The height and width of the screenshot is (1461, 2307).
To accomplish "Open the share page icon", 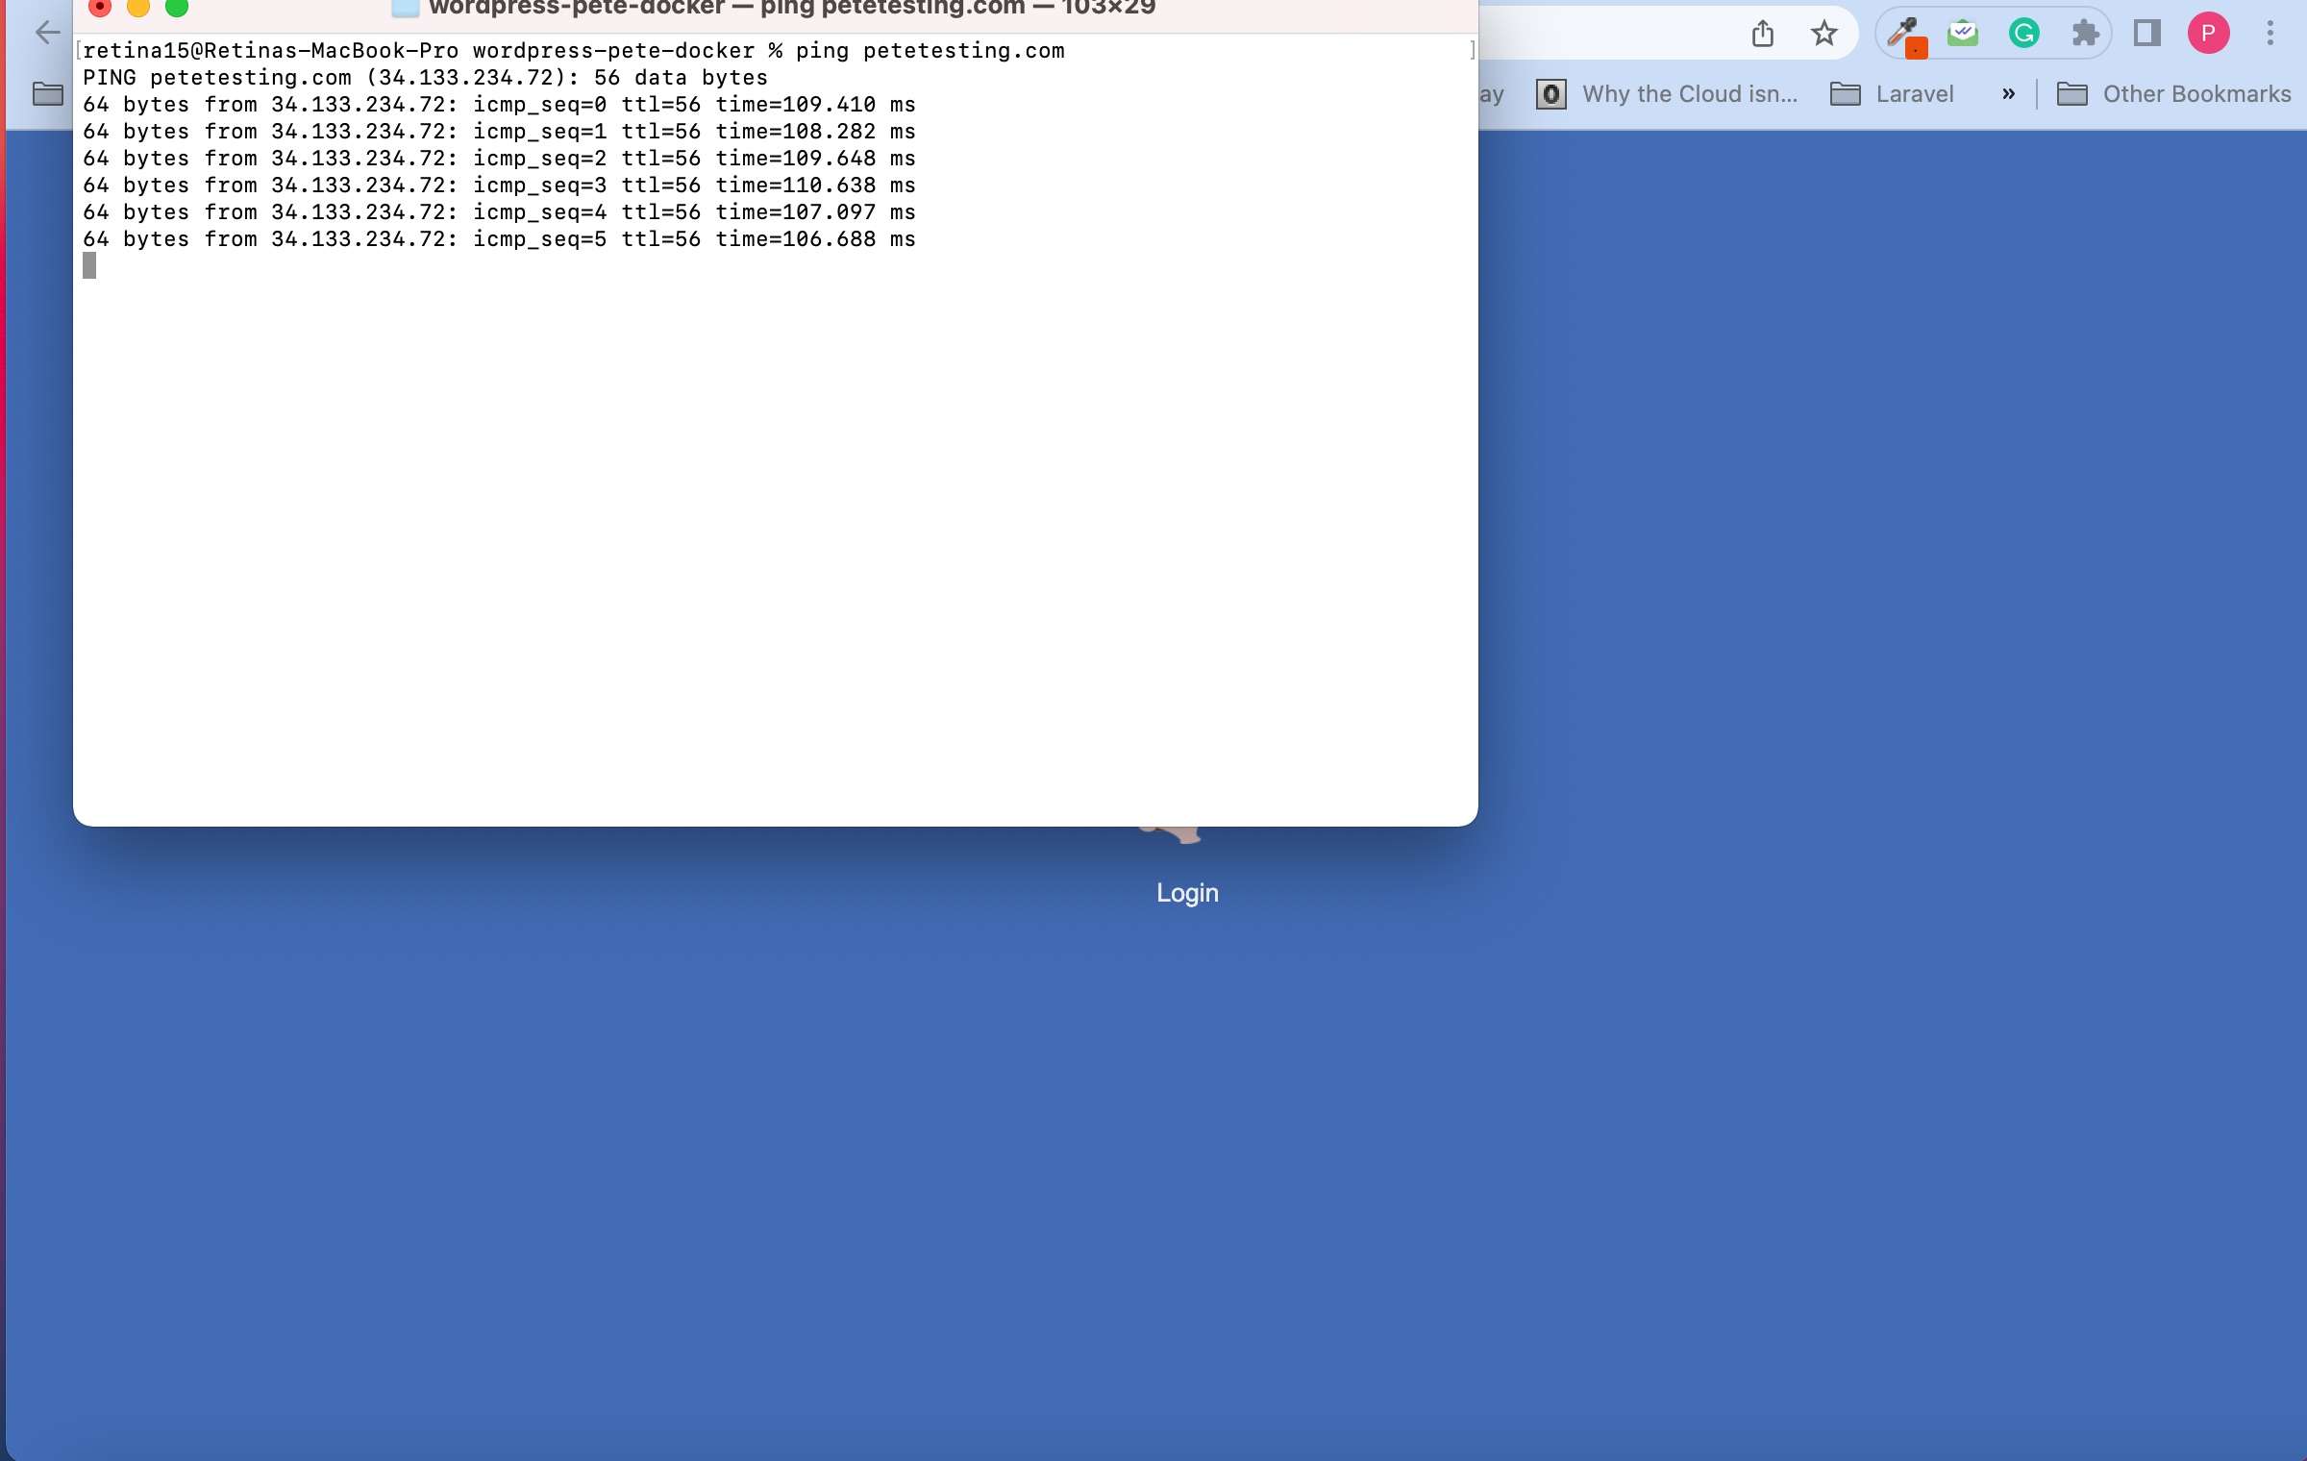I will click(1762, 34).
